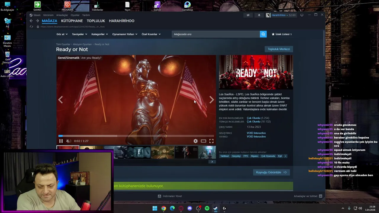Follow Tüm Oyunlar breadcrumb
Viewport: 379px width, 213px height.
point(63,44)
